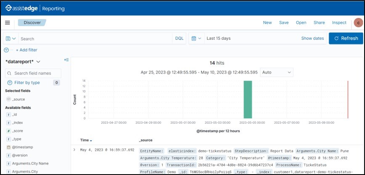Image resolution: width=365 pixels, height=175 pixels.
Task: Click the Refresh button
Action: tap(346, 38)
